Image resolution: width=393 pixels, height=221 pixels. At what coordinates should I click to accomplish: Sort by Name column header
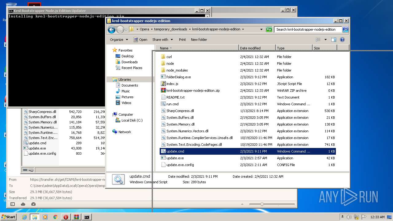(197, 48)
